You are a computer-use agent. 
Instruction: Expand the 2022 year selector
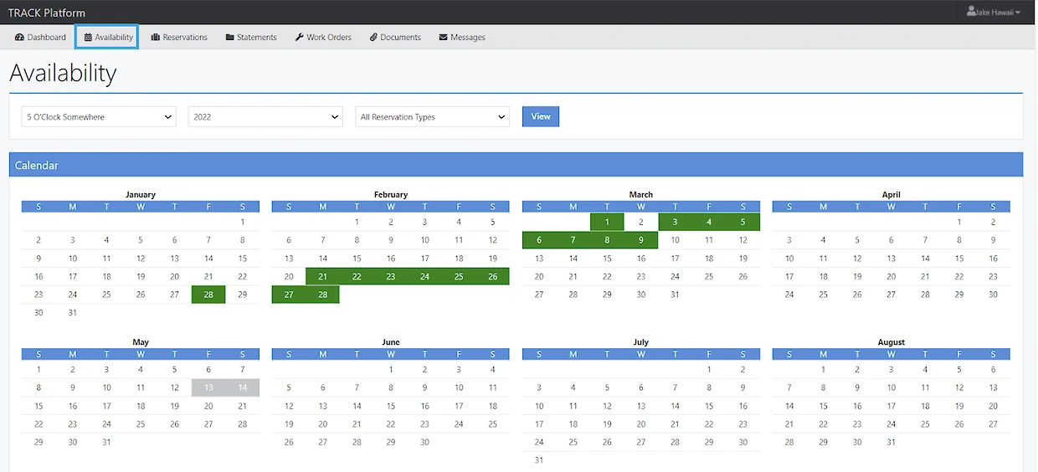tap(265, 117)
